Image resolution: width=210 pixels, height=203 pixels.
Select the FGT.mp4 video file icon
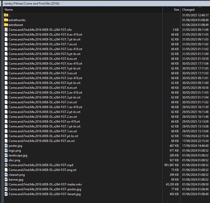[x=6, y=165]
